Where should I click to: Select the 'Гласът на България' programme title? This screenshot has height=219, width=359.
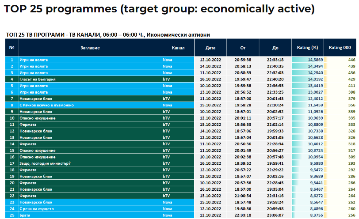pyautogui.click(x=37, y=79)
